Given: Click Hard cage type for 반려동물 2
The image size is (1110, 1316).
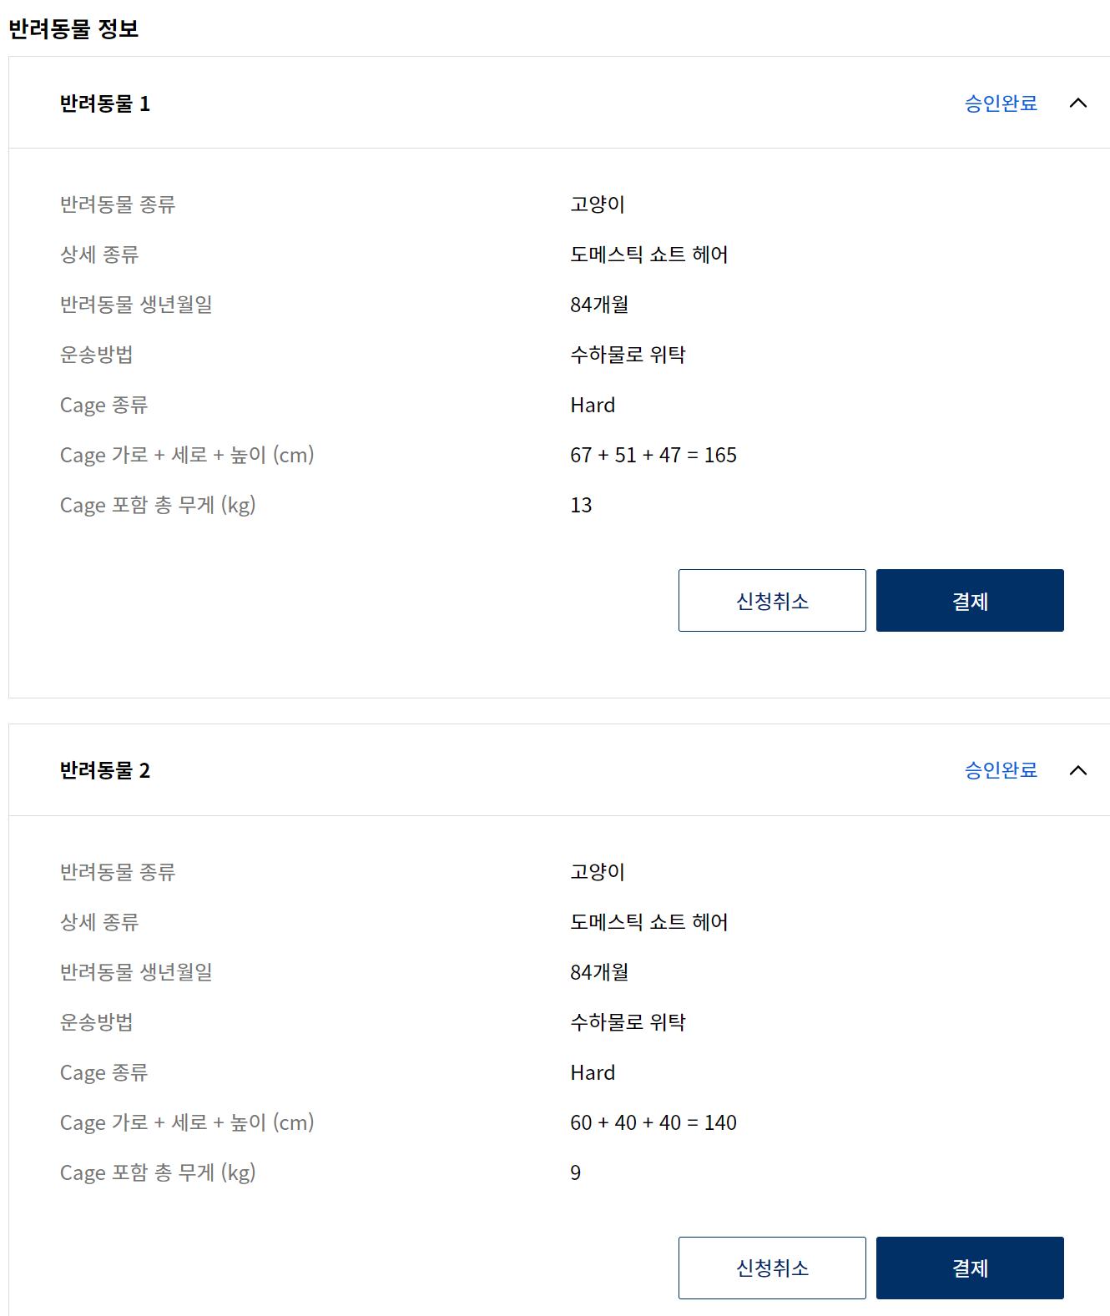Looking at the screenshot, I should point(593,1072).
